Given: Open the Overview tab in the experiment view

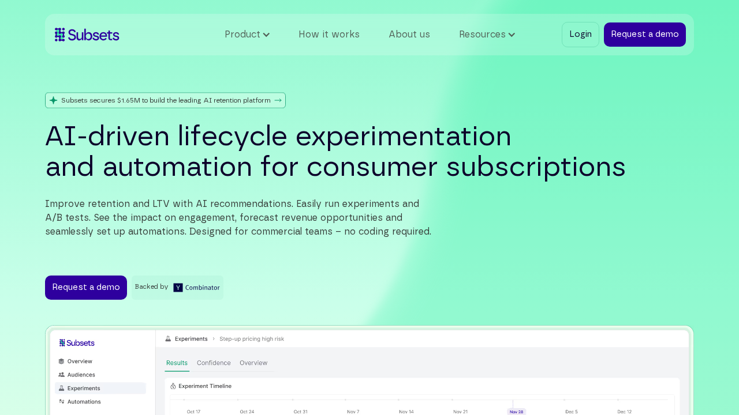Looking at the screenshot, I should click(253, 363).
